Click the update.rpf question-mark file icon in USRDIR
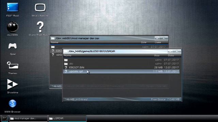Image resolution: width=218 pixels, height=122 pixels. [66, 72]
